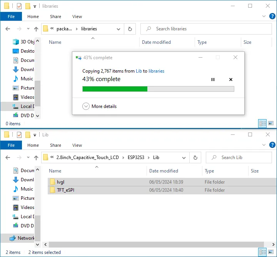Screen dimensions: 277x257
Task: Click the Lib window sidebar scroll-down arrow
Action: click(x=37, y=244)
